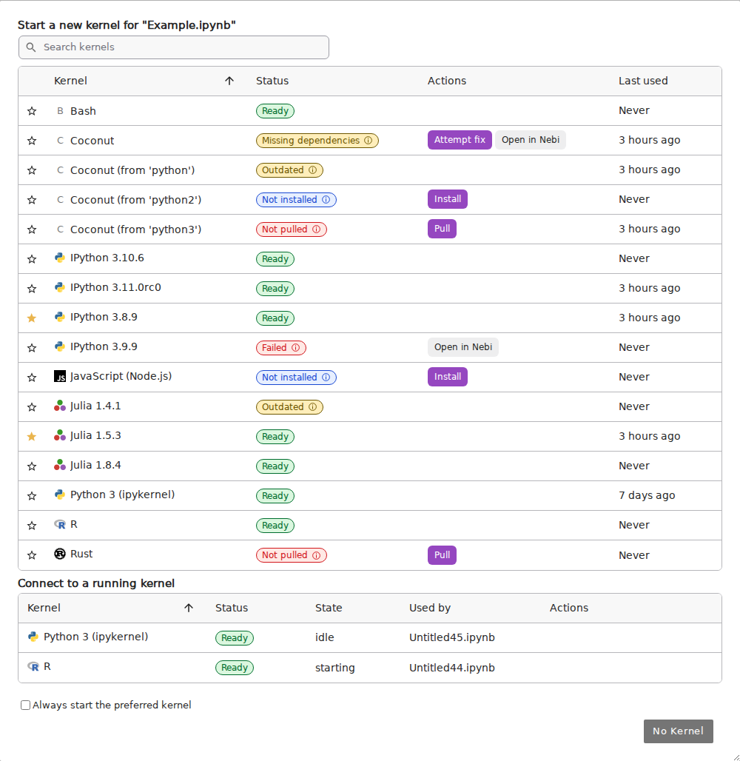Click the B icon next to Bash
Viewport: 740px width, 761px height.
60,110
